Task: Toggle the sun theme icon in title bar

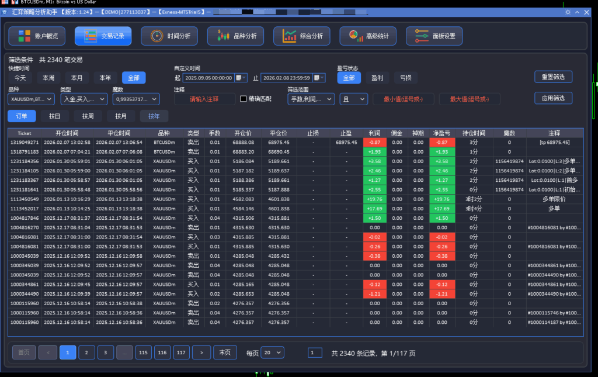Action: click(568, 12)
